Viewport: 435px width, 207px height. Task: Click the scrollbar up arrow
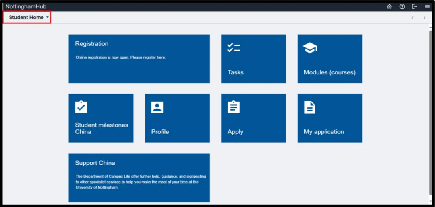tap(430, 27)
